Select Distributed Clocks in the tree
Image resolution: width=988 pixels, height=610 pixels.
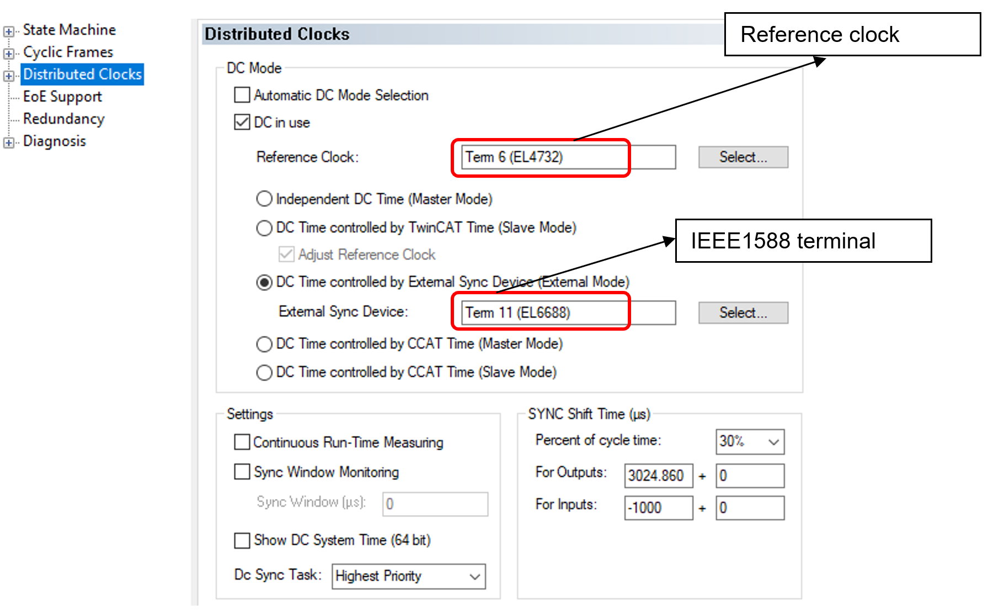82,74
